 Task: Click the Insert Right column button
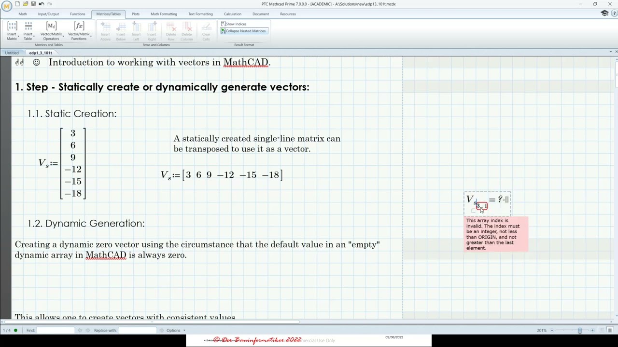click(x=152, y=32)
